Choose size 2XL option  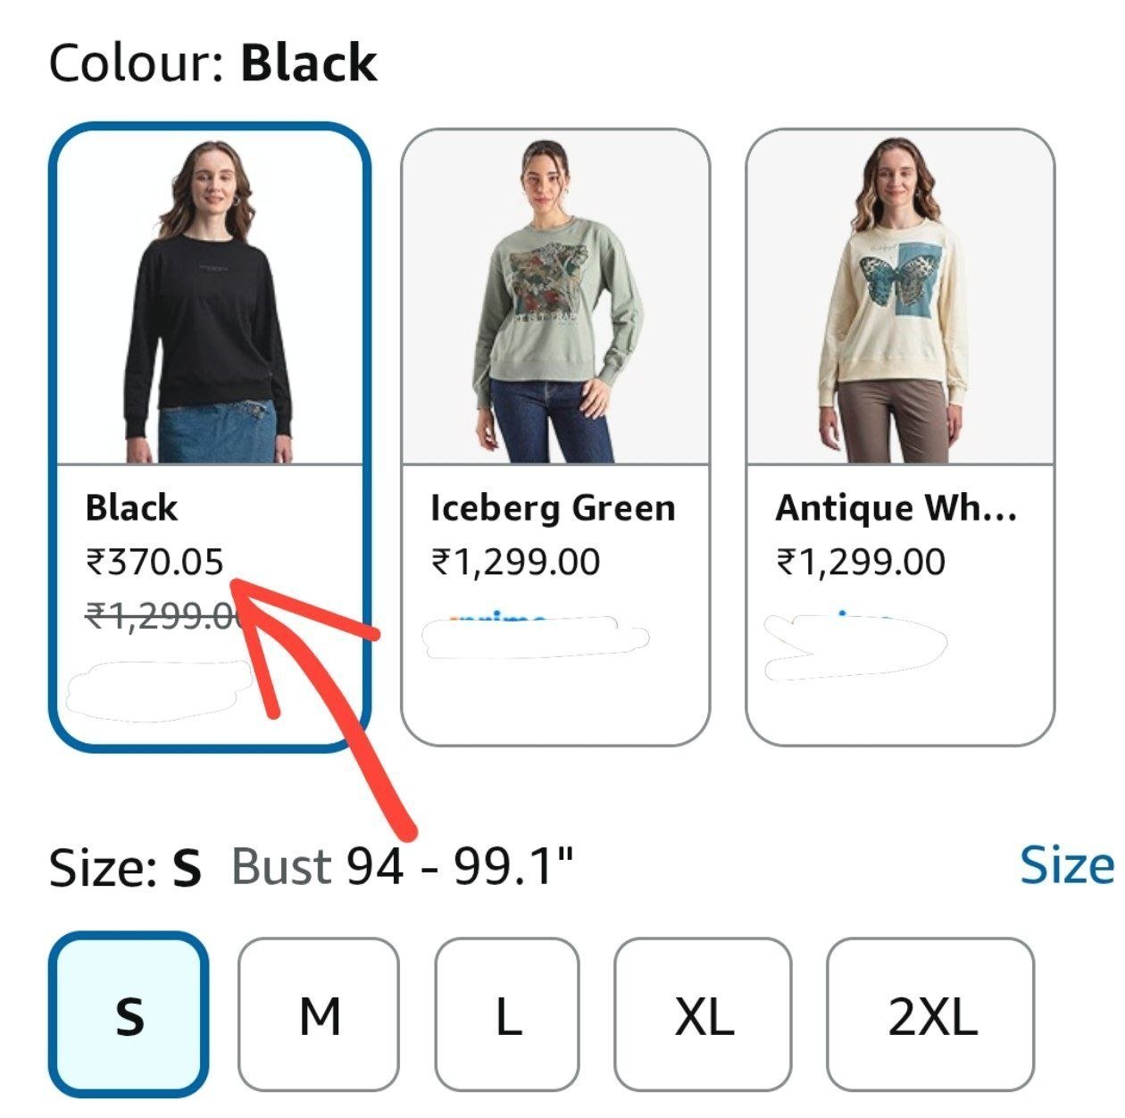pyautogui.click(x=930, y=1014)
